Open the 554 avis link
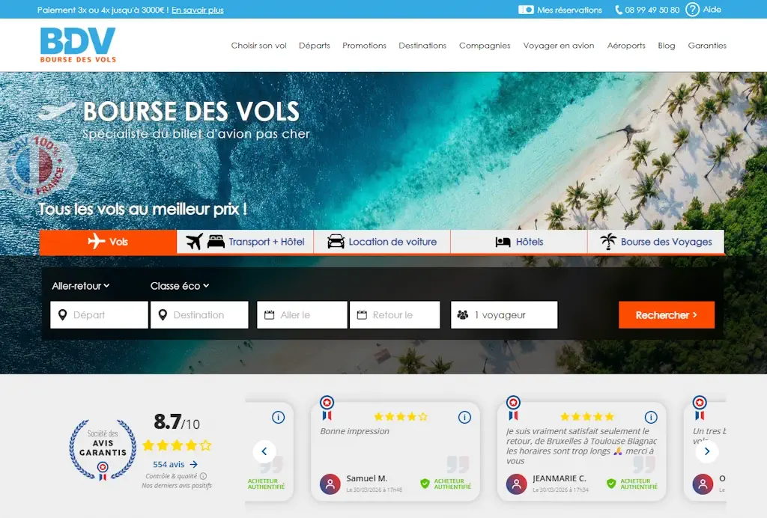The image size is (767, 518). 175,464
